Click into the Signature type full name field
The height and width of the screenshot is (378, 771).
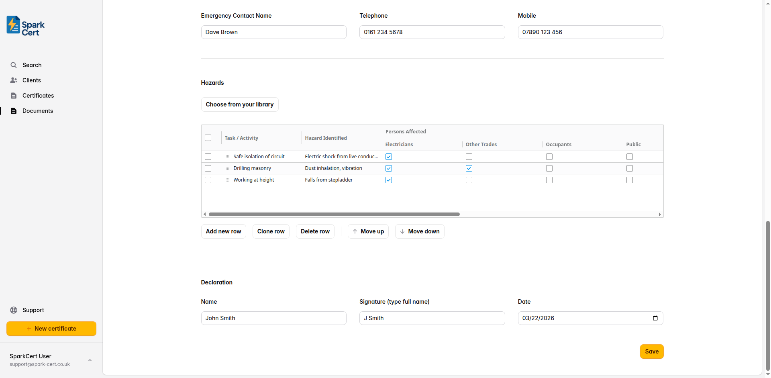[432, 318]
